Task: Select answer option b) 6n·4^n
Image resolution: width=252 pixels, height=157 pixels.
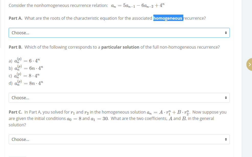Action: 26,68
